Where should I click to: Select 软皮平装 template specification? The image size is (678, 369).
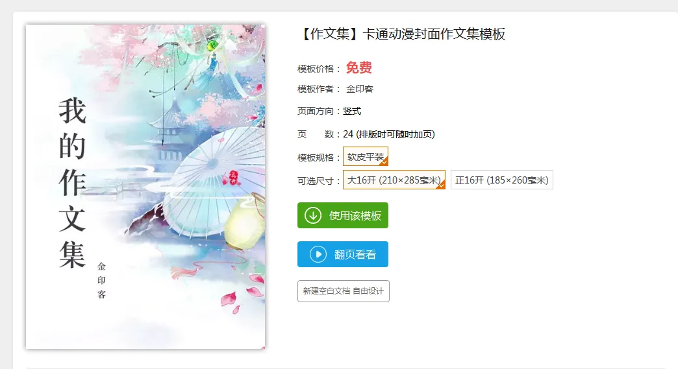[x=366, y=156]
